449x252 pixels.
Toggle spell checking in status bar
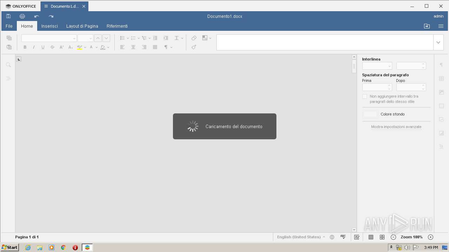coord(343,237)
